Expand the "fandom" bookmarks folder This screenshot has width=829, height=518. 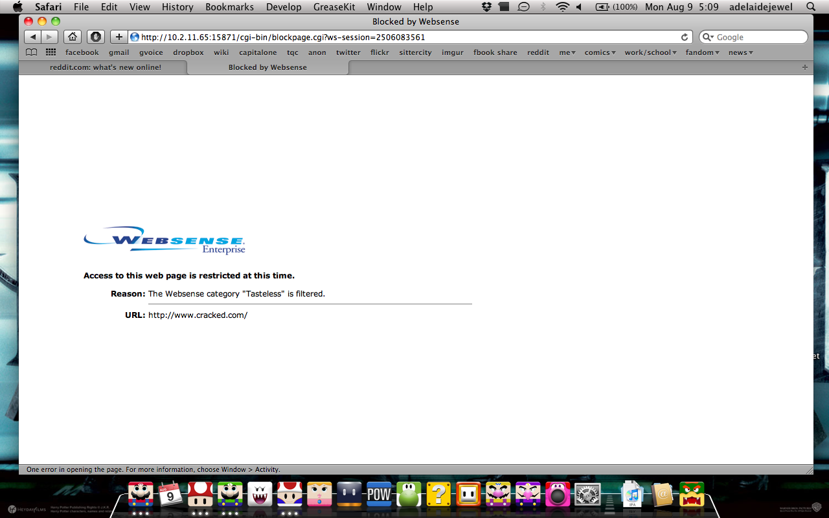703,52
